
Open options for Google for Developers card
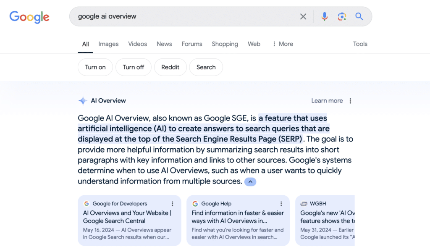coord(173,204)
